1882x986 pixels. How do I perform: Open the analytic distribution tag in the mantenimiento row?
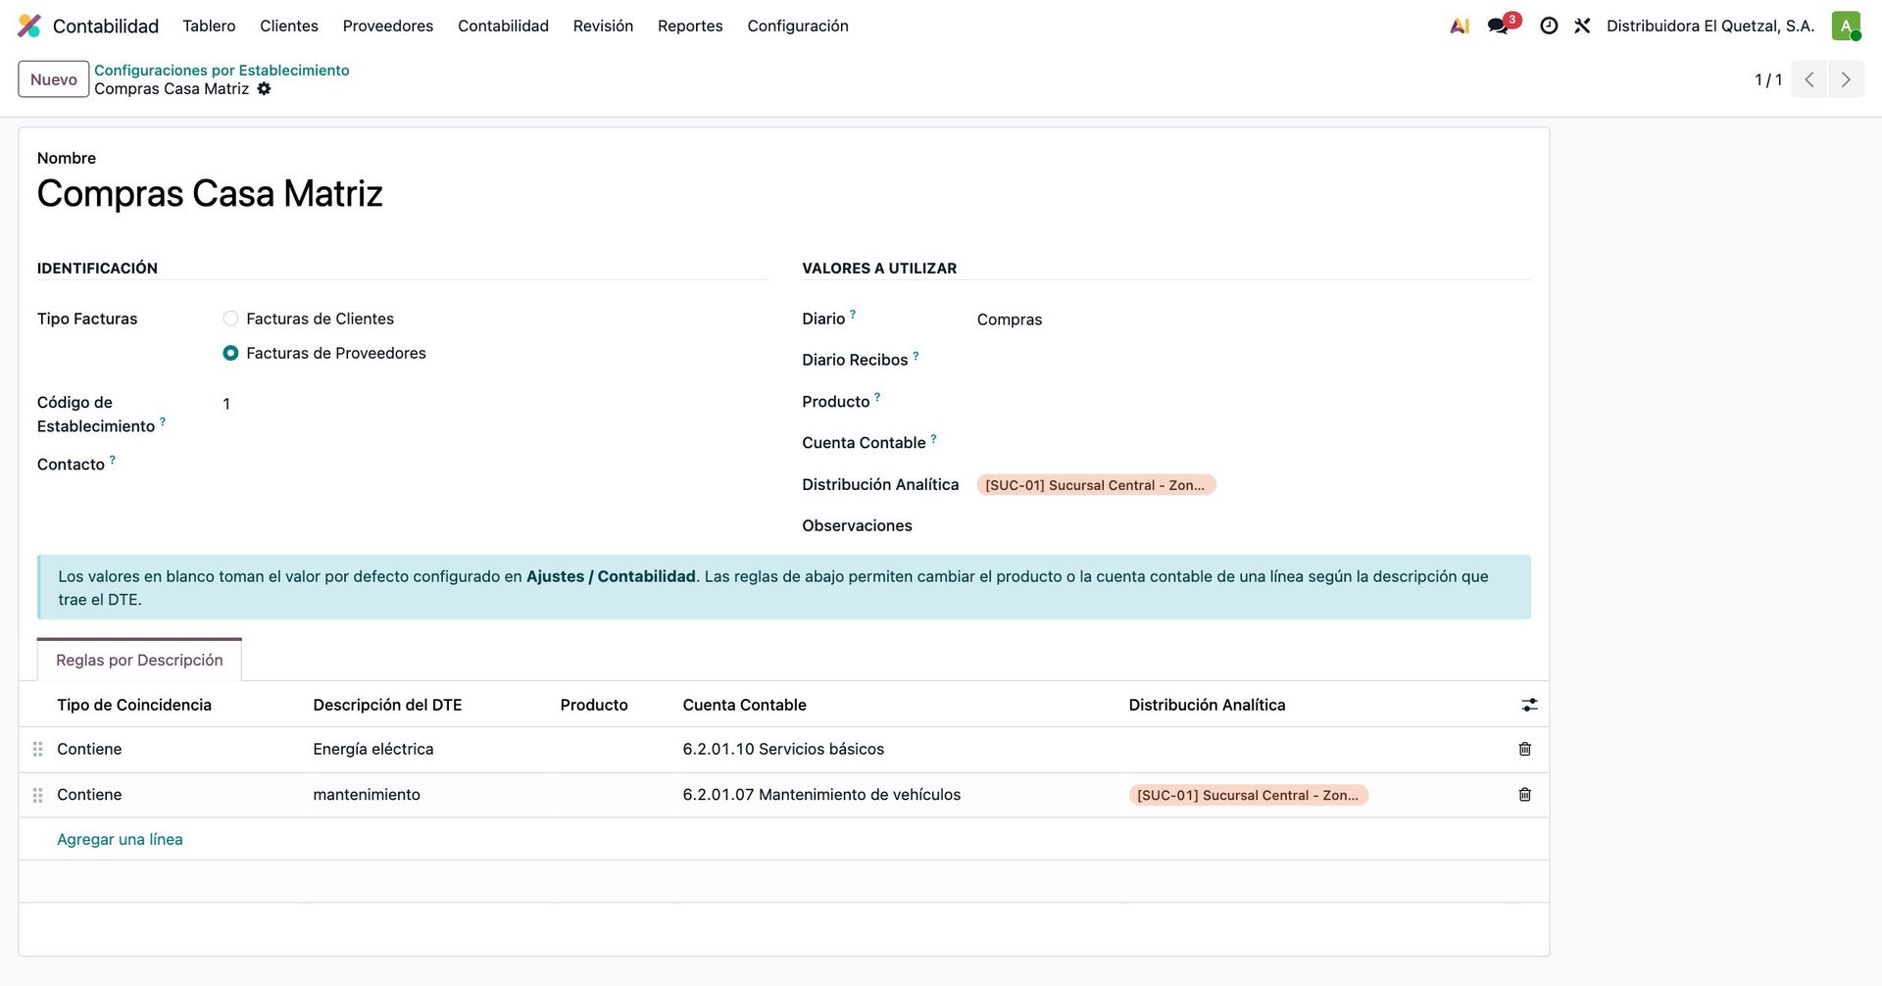[1248, 795]
